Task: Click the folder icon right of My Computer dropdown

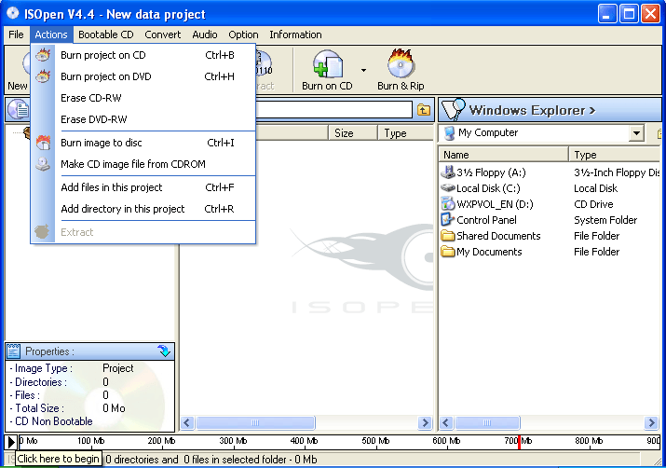Action: point(659,133)
